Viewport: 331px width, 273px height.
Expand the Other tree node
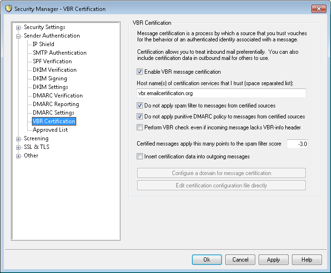point(19,156)
